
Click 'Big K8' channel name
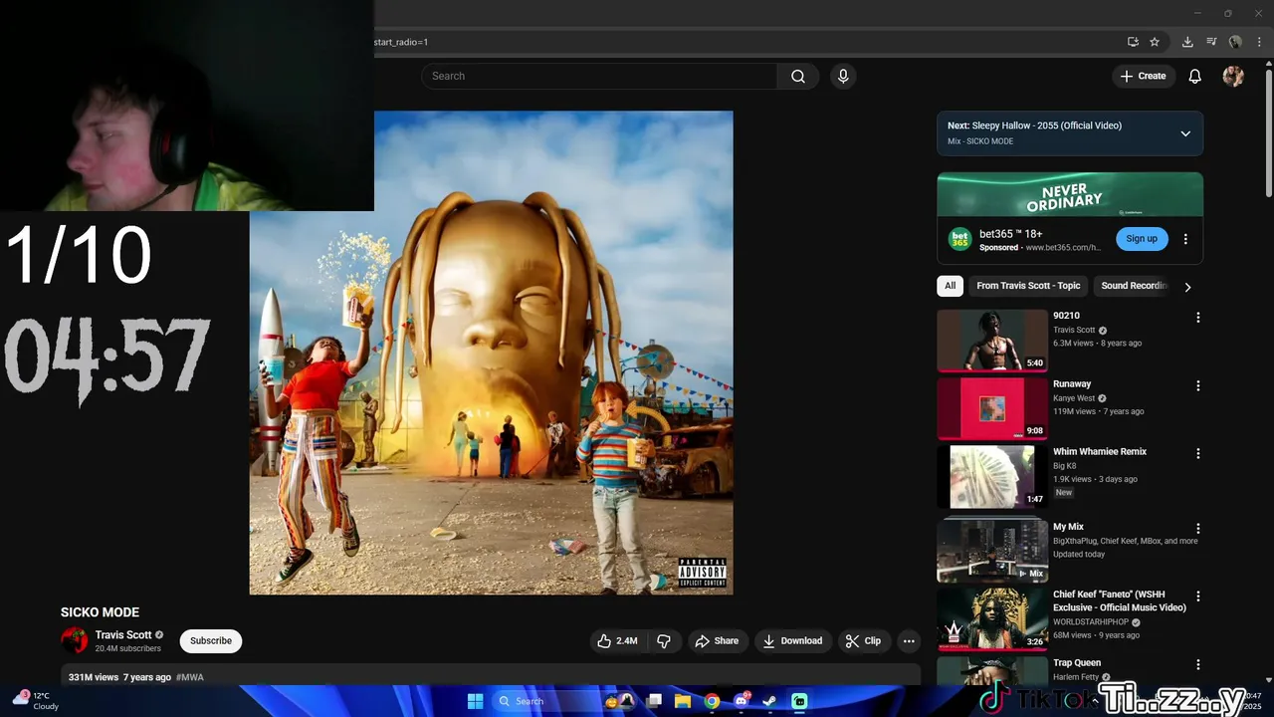pos(1064,466)
